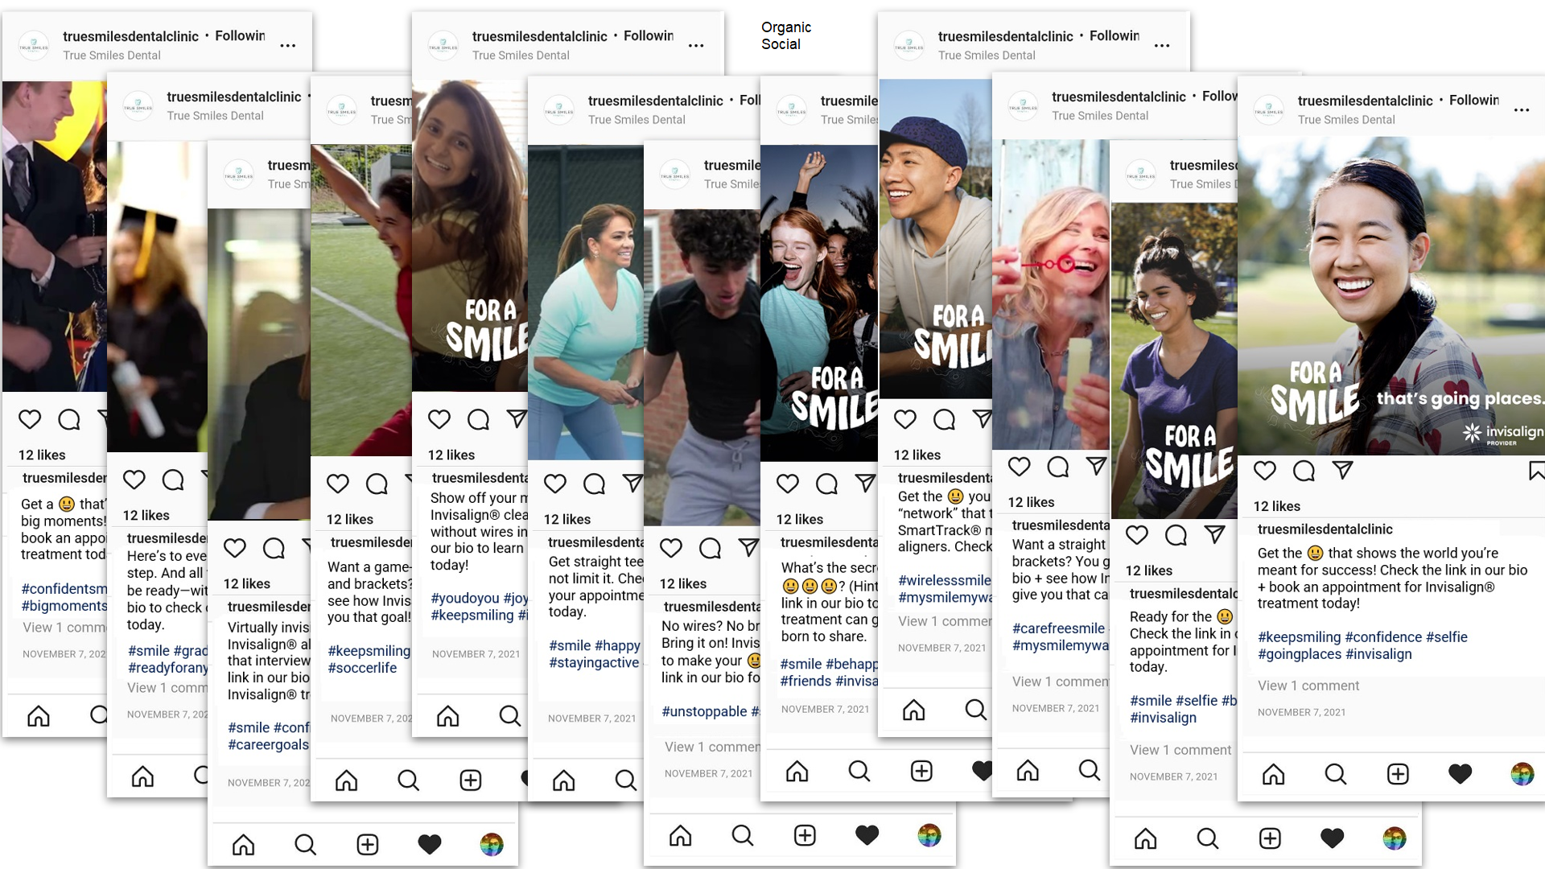Open profile avatar in rightmost navbar
This screenshot has width=1545, height=869.
point(1522,775)
